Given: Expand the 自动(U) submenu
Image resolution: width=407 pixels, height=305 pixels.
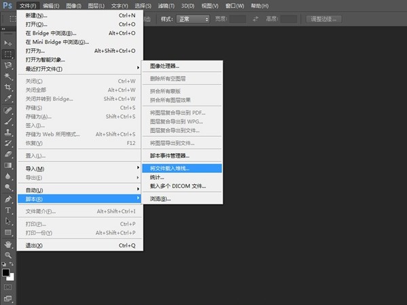Looking at the screenshot, I should tap(80, 190).
